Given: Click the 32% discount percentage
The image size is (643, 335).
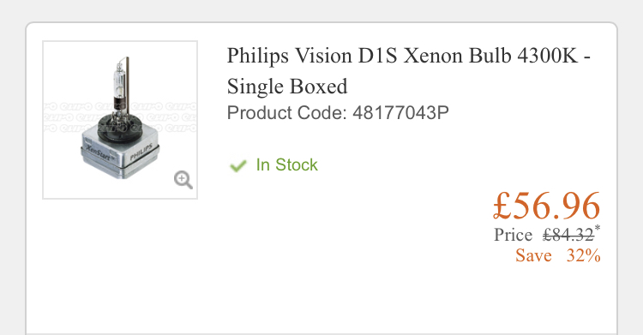Looking at the screenshot, I should [x=584, y=255].
